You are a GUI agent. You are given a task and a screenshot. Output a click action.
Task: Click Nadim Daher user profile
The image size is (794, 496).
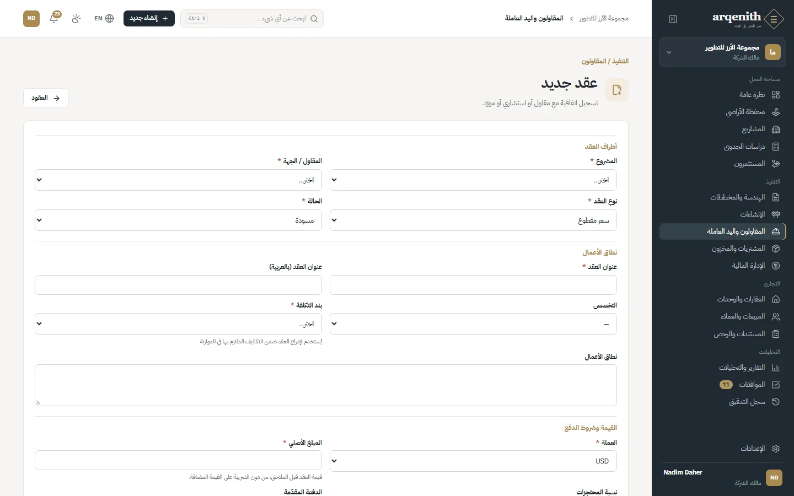coord(722,478)
